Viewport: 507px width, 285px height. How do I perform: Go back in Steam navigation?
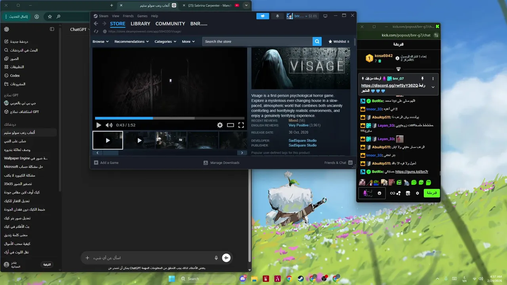pos(95,24)
